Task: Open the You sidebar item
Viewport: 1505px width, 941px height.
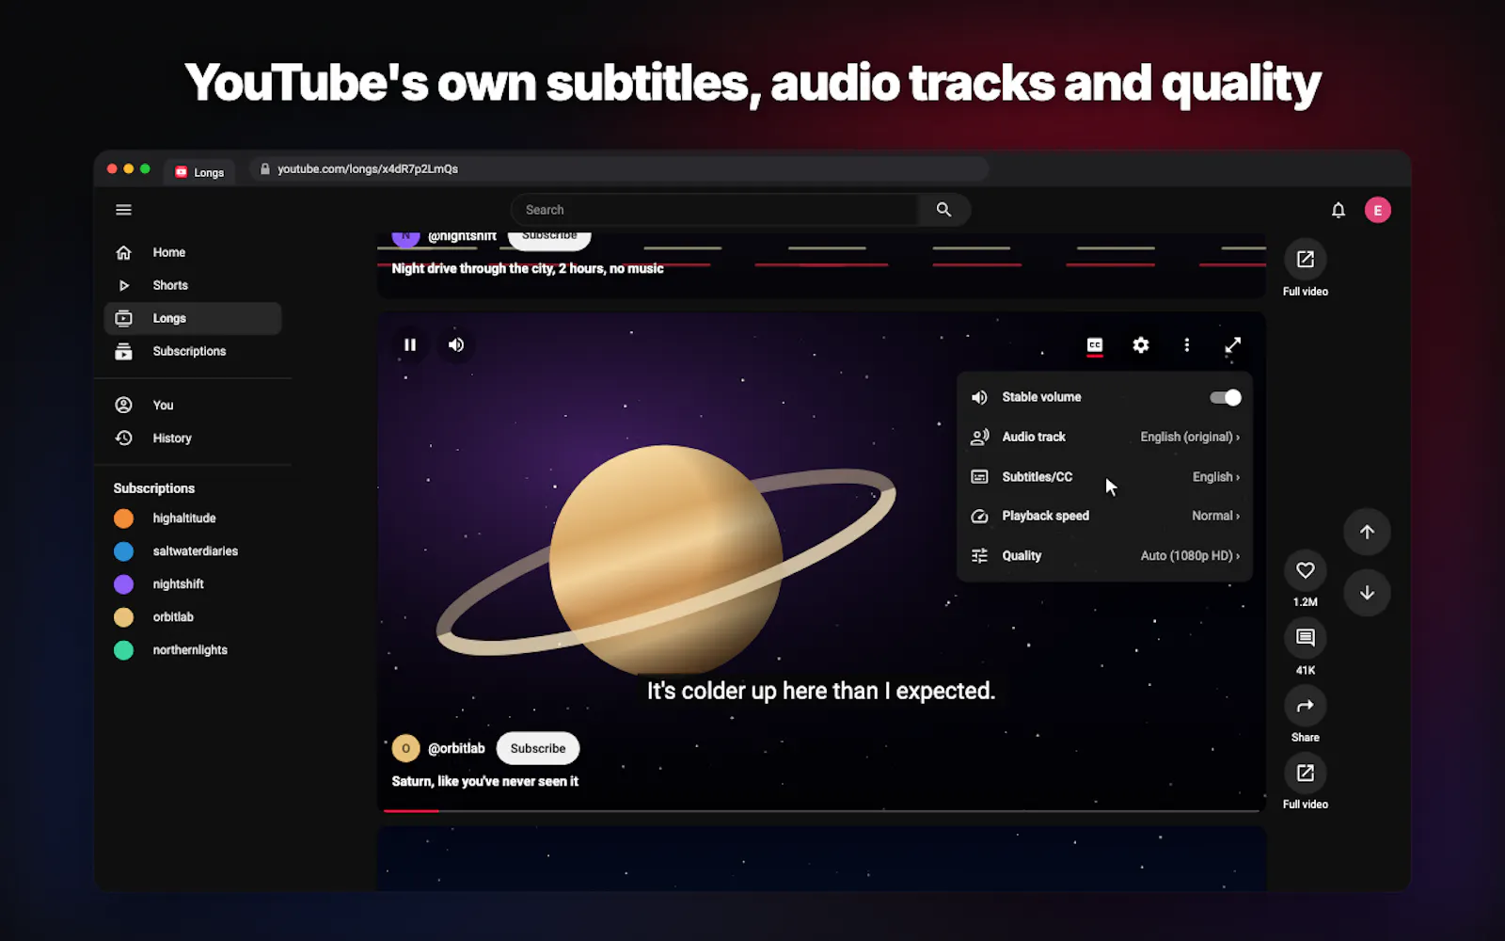Action: click(193, 405)
